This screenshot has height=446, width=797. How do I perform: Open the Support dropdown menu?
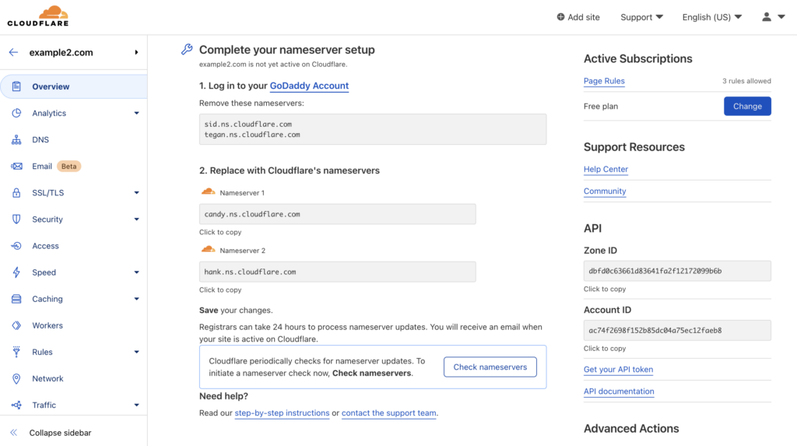(x=641, y=17)
